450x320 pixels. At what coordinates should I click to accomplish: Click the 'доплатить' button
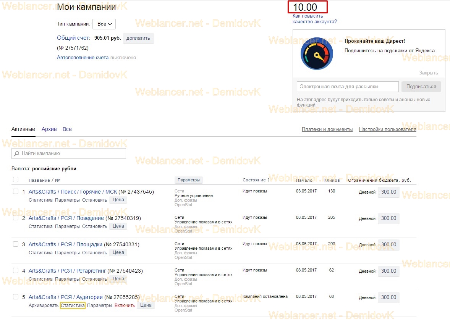138,38
